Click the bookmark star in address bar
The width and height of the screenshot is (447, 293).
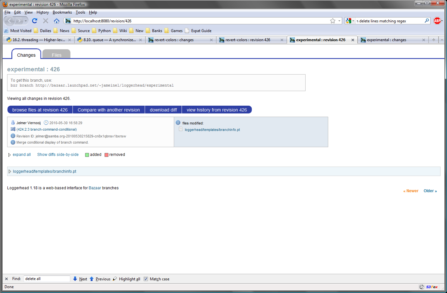[x=332, y=21]
